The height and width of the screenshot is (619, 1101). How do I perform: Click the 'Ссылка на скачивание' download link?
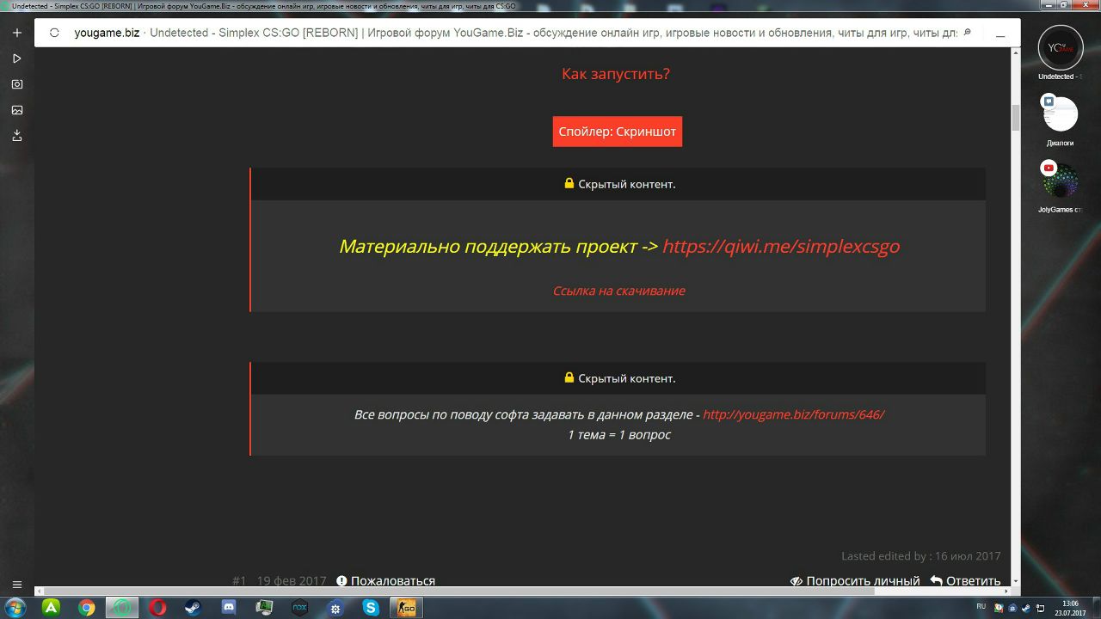(x=618, y=291)
